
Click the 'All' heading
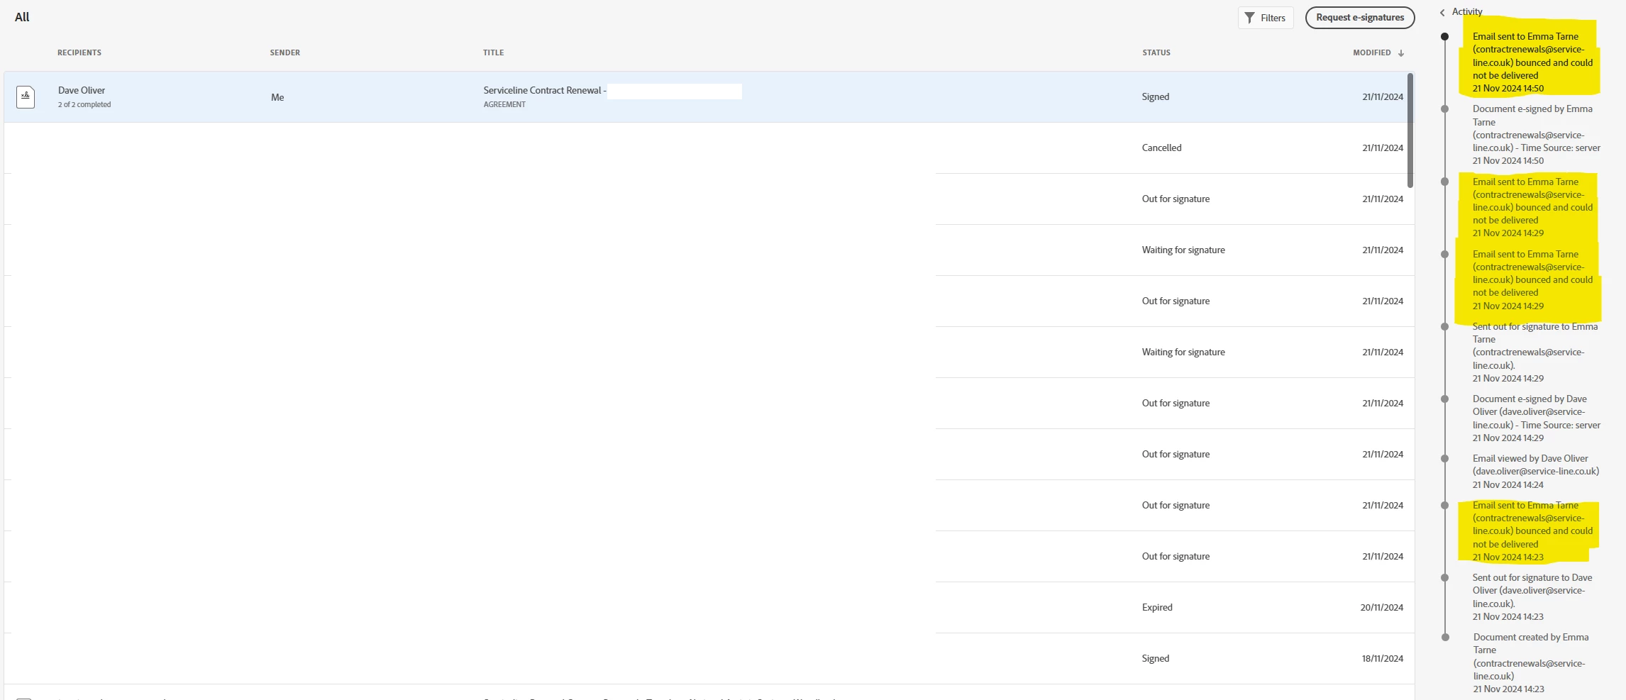(x=22, y=17)
